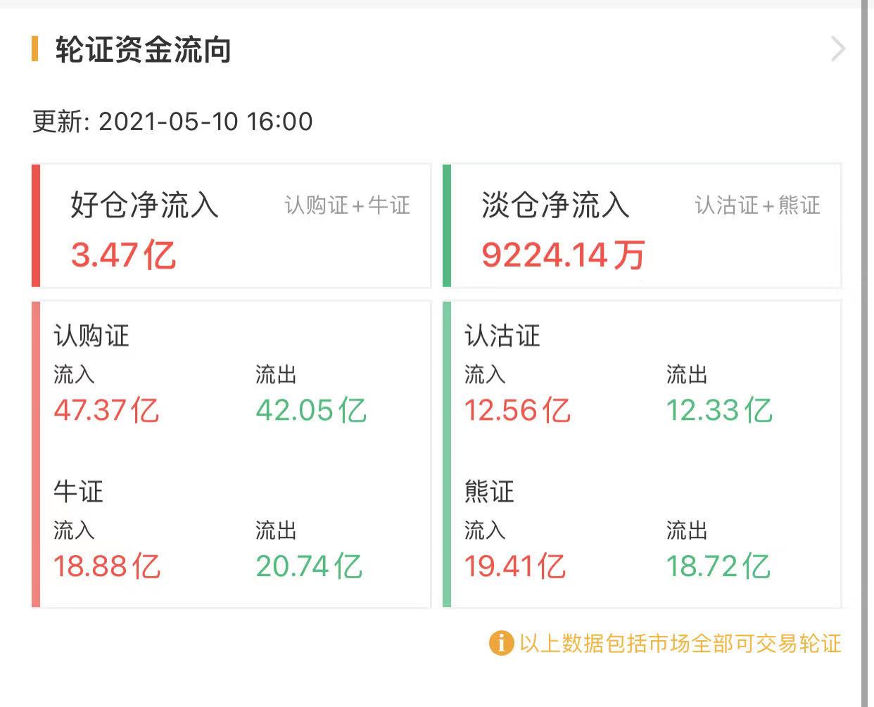The image size is (874, 707).
Task: Tap the orange info icon
Action: (500, 643)
